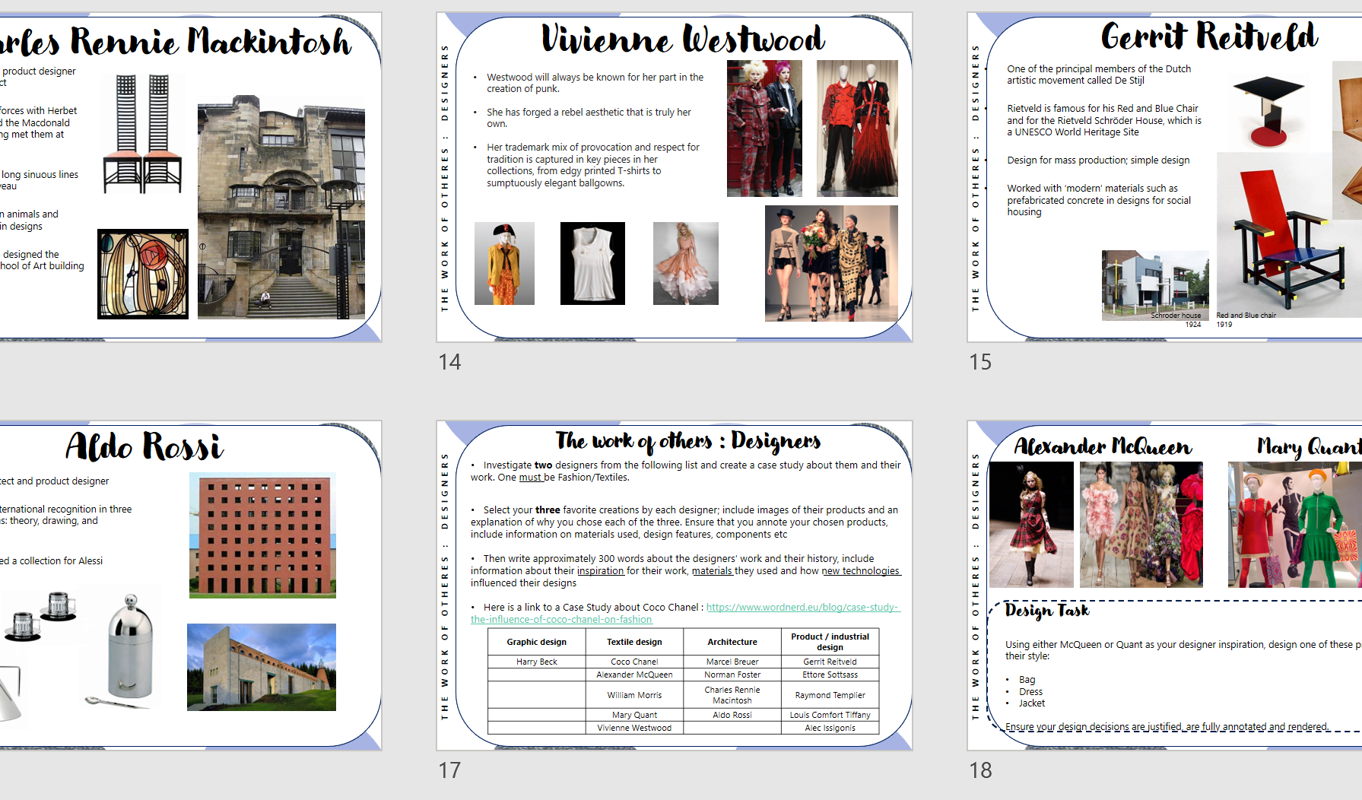Viewport: 1362px width, 800px height.
Task: Click slide number 18 label
Action: click(x=980, y=770)
